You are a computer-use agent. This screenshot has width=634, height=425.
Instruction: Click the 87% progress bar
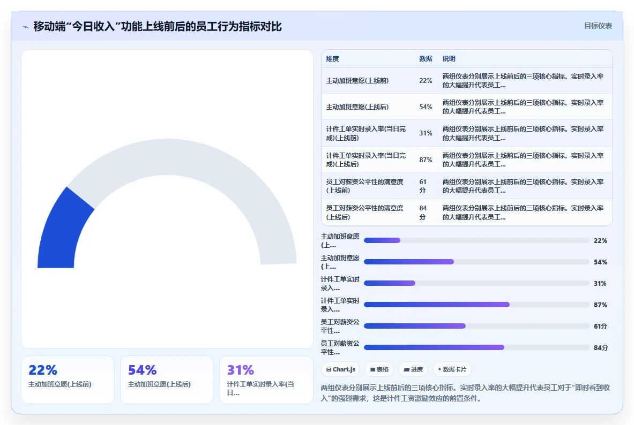click(x=476, y=305)
